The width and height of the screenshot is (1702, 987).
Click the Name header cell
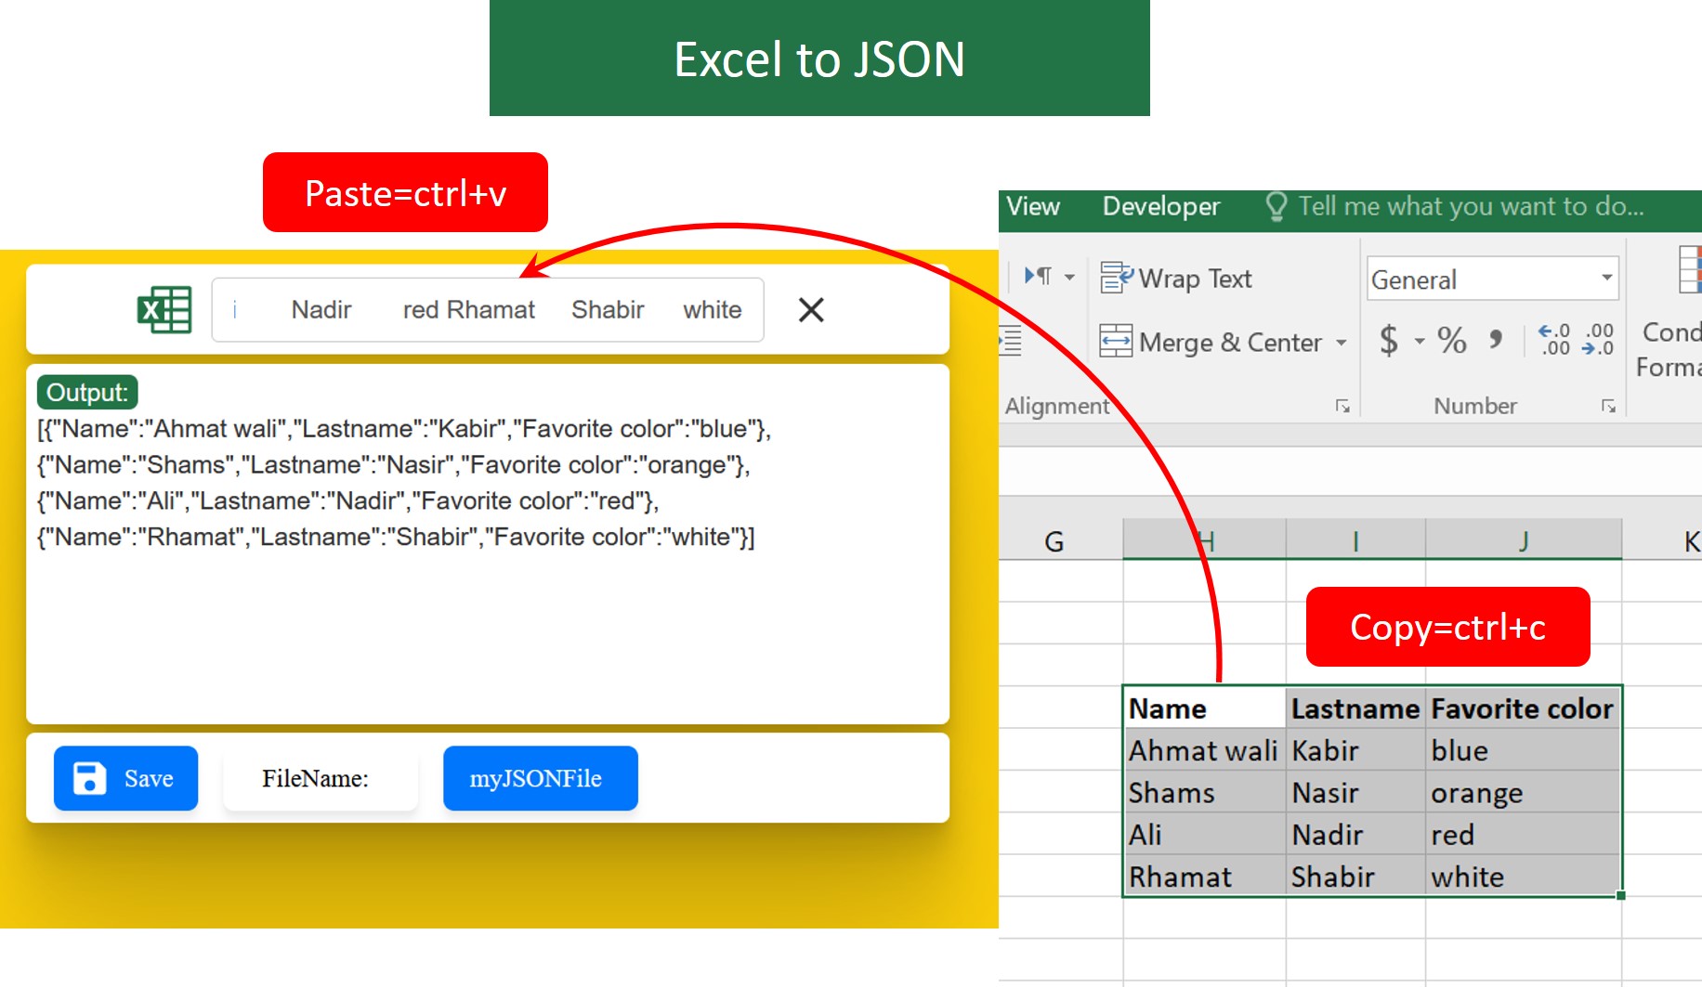[x=1205, y=708]
